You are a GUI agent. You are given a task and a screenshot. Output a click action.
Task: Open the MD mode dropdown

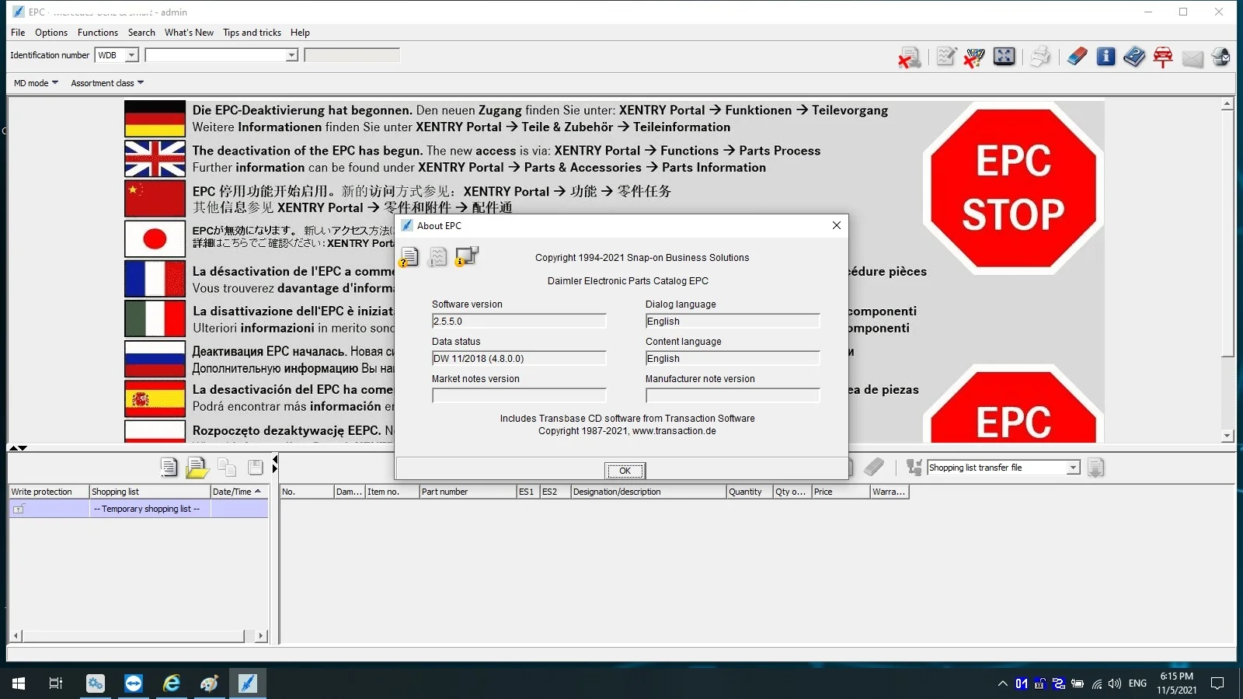pos(36,83)
